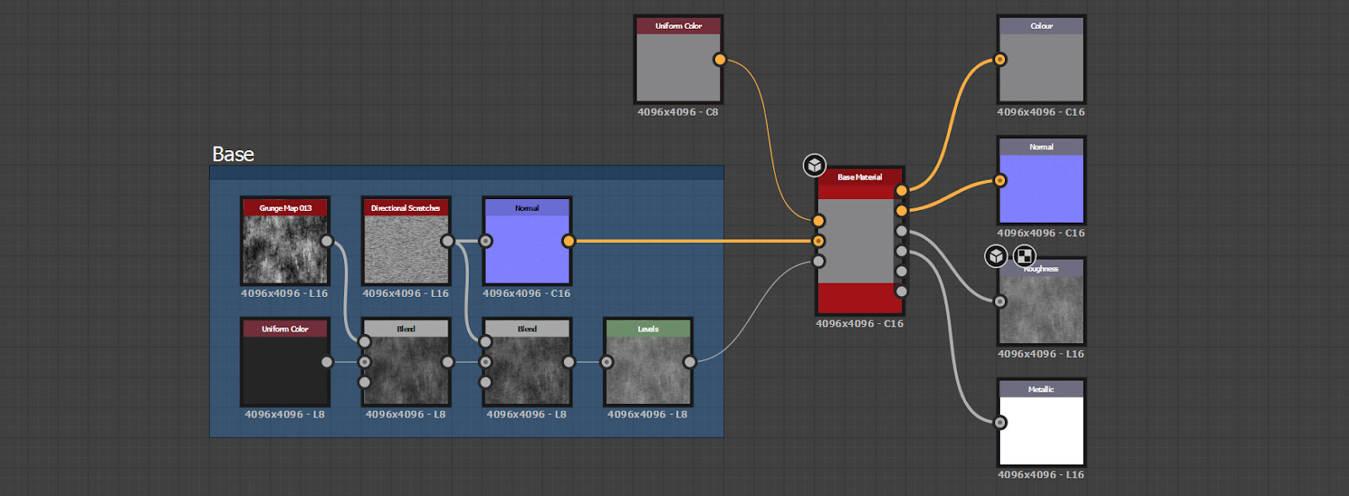Click the 4096x4096 - L16 label under Metallic
1349x496 pixels.
(1041, 475)
